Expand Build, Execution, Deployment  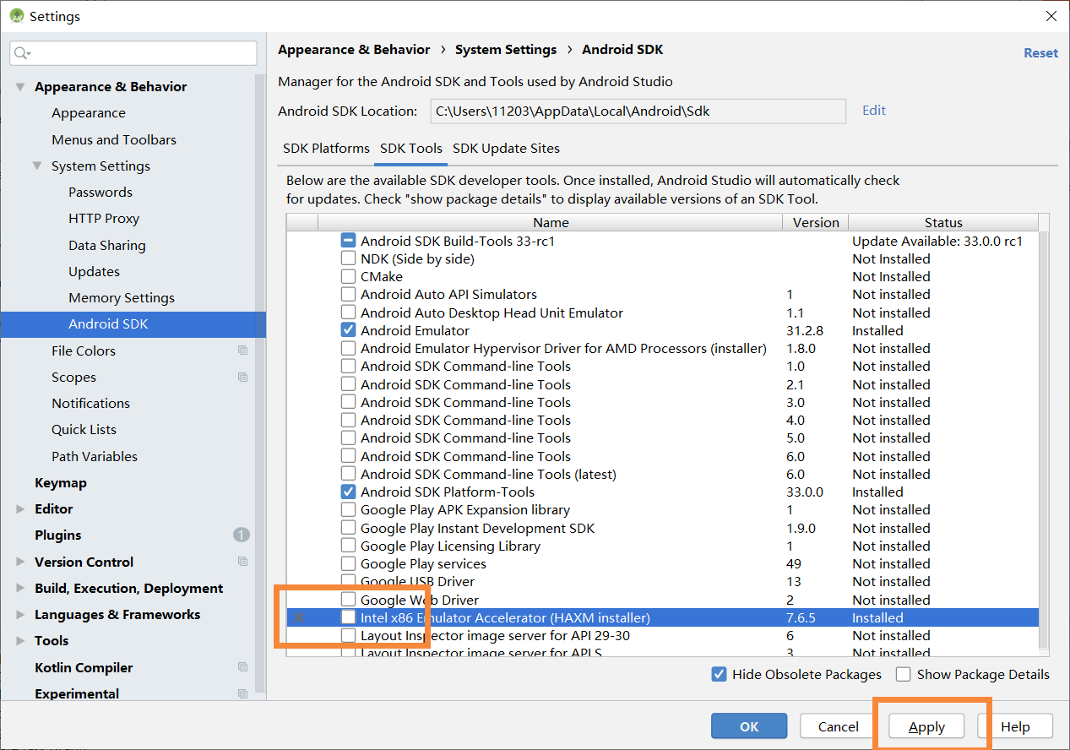pyautogui.click(x=19, y=588)
